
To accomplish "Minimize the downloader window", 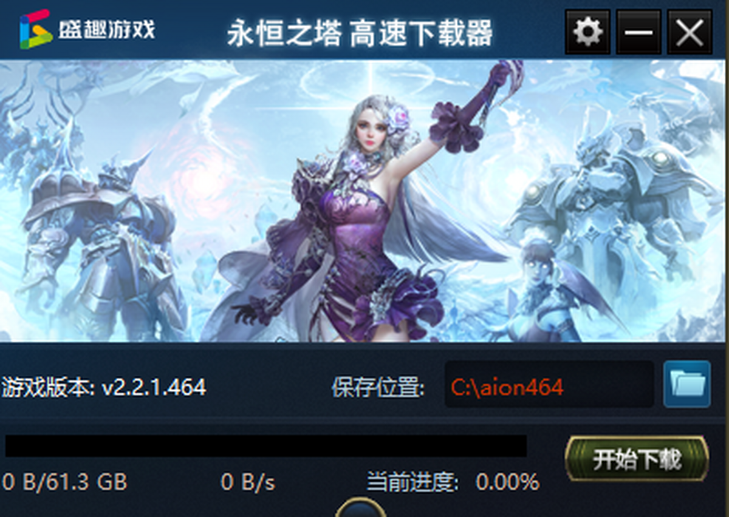I will pos(638,32).
